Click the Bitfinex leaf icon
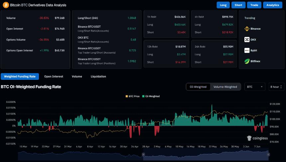 (247, 61)
